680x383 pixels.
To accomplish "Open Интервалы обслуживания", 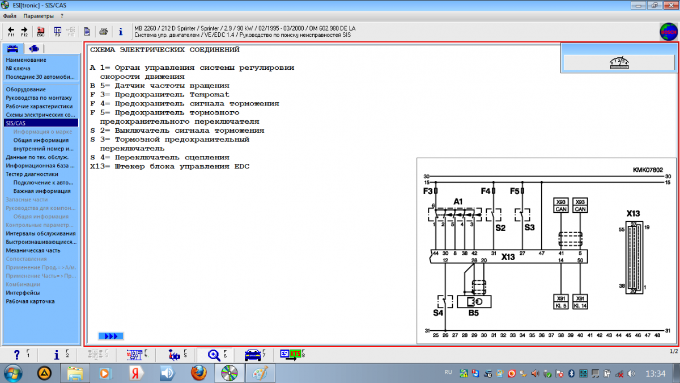I will [x=40, y=233].
